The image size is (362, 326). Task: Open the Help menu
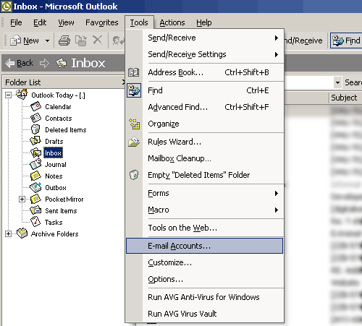tap(204, 22)
